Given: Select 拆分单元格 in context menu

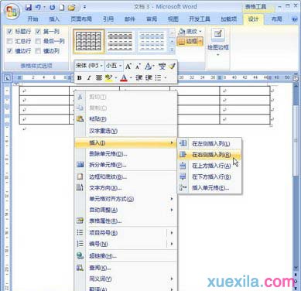Looking at the screenshot, I should 125,165.
